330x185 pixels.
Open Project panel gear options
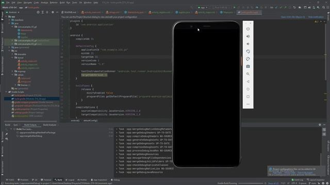pos(53,12)
